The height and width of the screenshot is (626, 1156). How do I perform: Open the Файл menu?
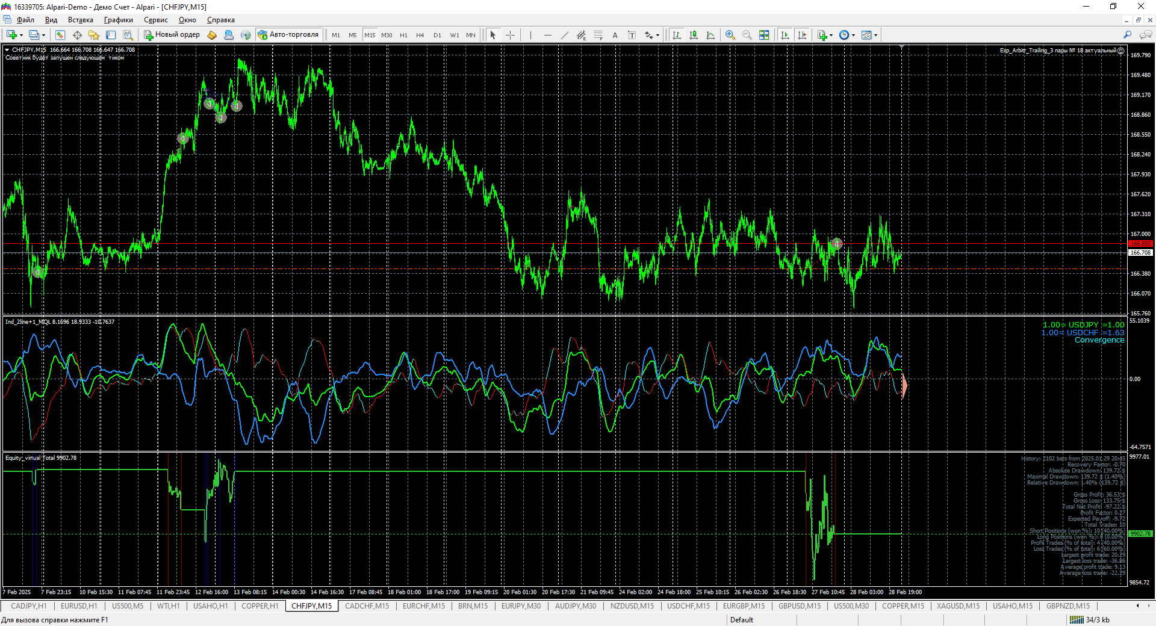coord(25,20)
